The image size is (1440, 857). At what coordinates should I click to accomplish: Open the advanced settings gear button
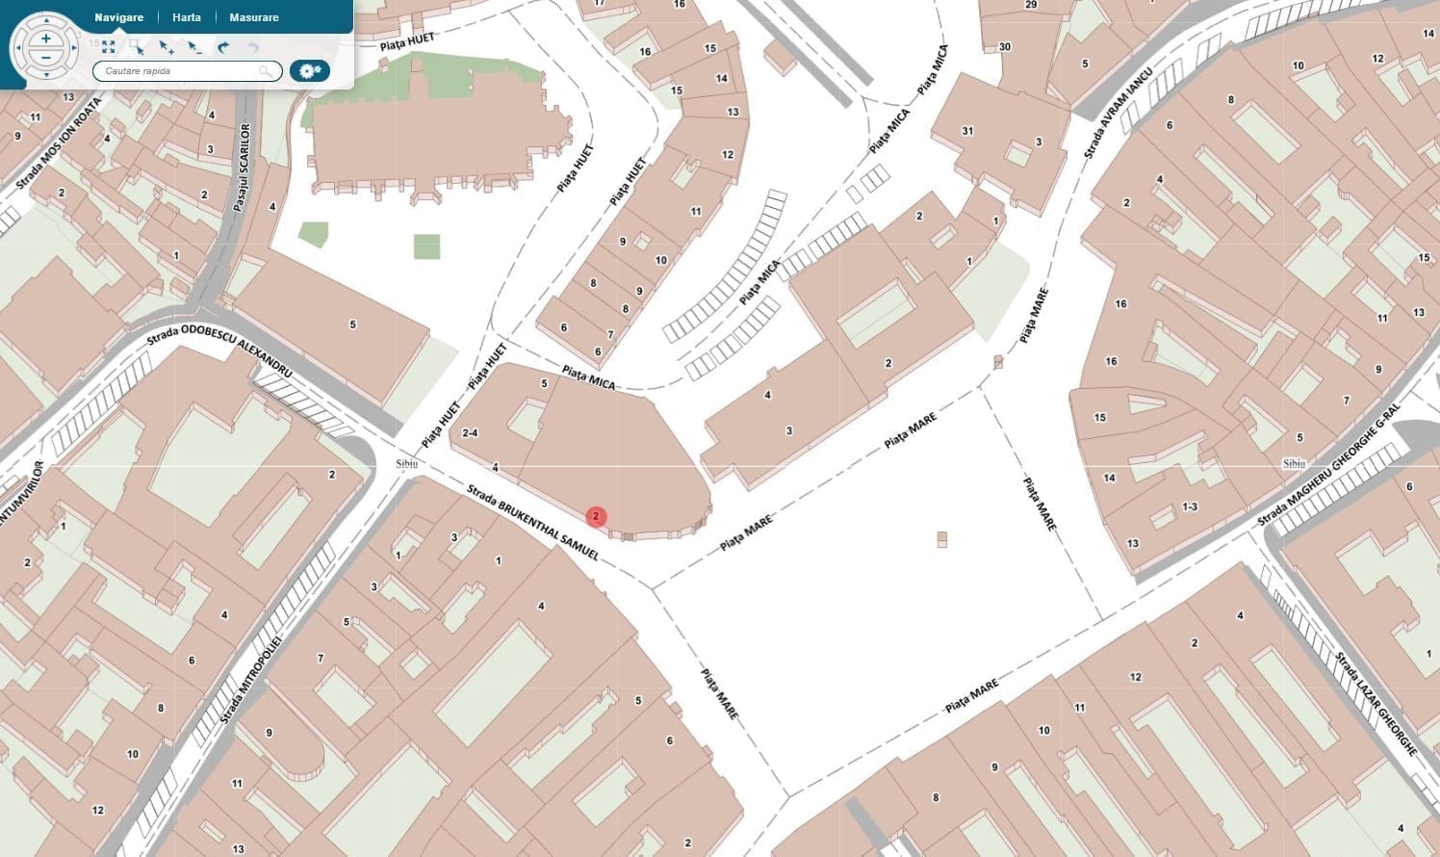310,71
